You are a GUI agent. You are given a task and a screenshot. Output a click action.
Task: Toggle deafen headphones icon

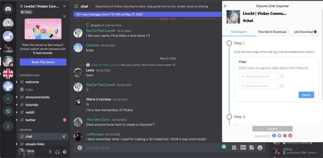click(x=57, y=152)
